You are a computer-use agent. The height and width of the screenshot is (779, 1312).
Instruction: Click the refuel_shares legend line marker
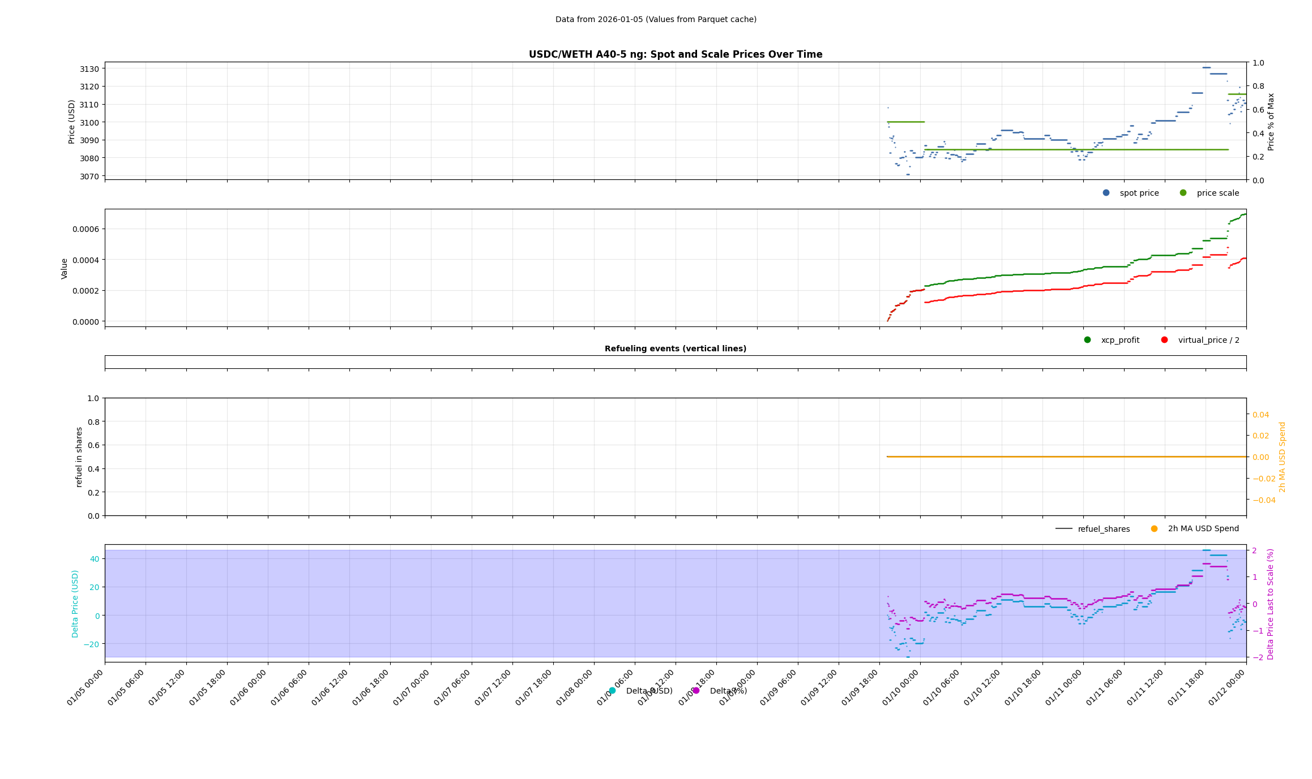tap(1063, 529)
